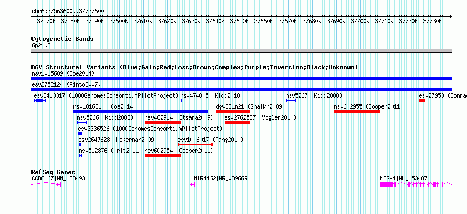Click the nsv5267 (Kidd2008) blue variant glyph
This screenshot has width=467, height=214.
tap(291, 101)
